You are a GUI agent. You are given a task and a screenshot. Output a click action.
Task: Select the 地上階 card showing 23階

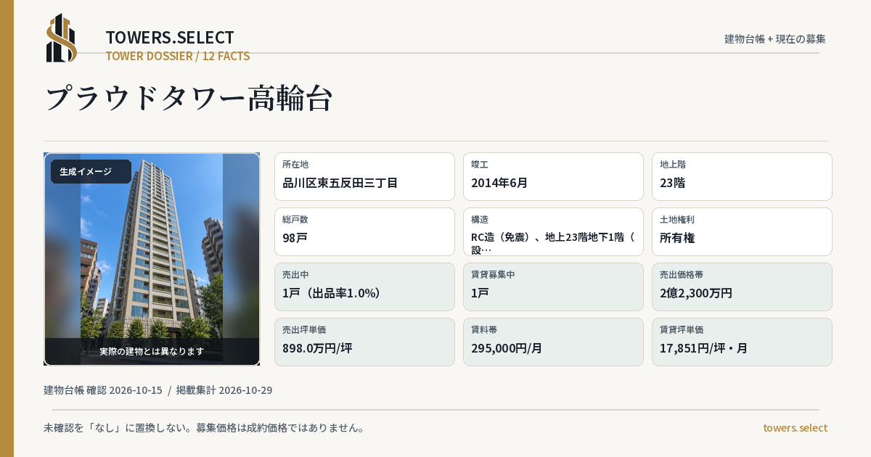click(742, 176)
